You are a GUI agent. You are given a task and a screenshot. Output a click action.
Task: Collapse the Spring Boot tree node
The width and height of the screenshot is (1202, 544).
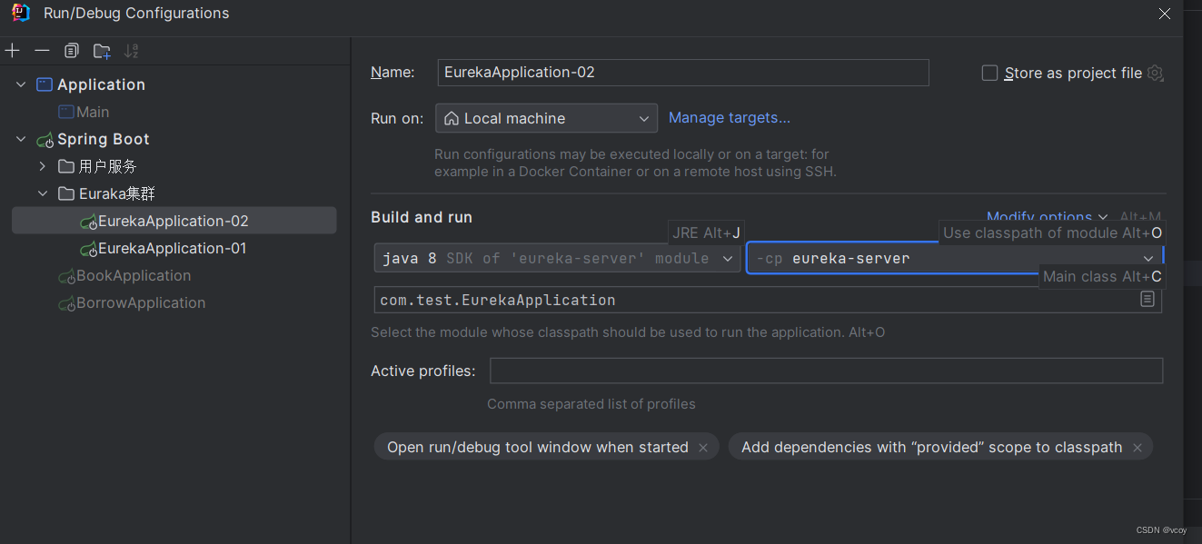pyautogui.click(x=21, y=139)
